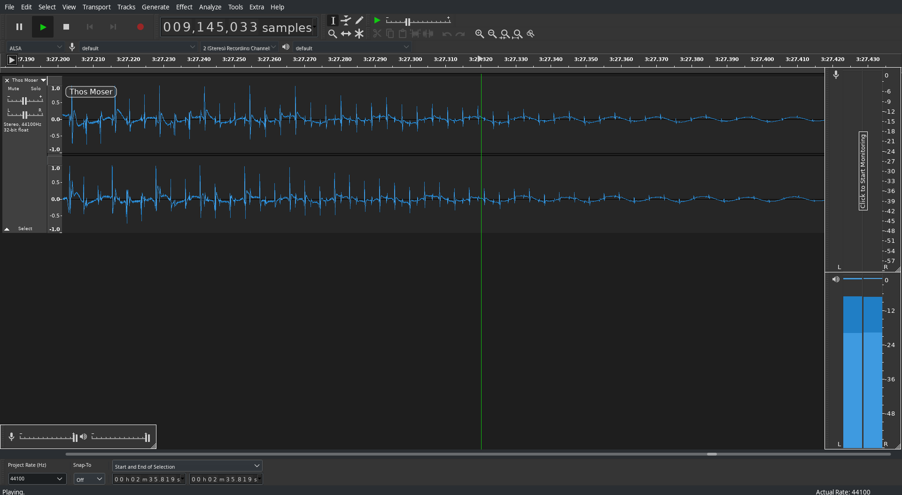
Task: Toggle the pinned play head button
Action: point(12,60)
